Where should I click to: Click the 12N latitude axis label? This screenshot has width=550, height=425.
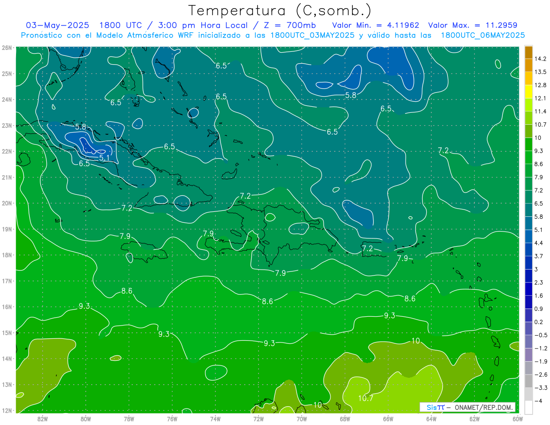coord(6,410)
